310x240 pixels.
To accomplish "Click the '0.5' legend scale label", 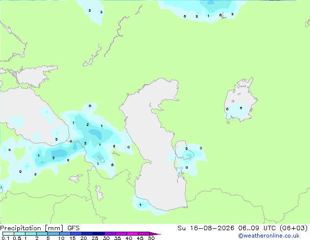I will [x=17, y=238].
